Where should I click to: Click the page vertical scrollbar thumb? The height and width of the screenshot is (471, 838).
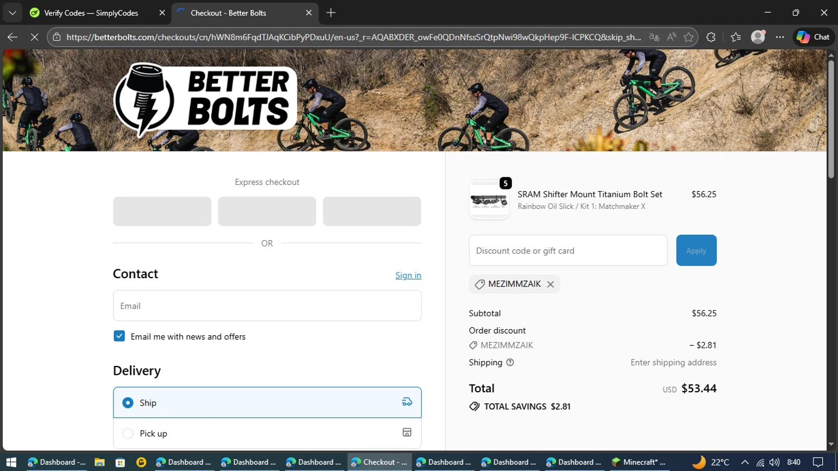click(x=831, y=118)
